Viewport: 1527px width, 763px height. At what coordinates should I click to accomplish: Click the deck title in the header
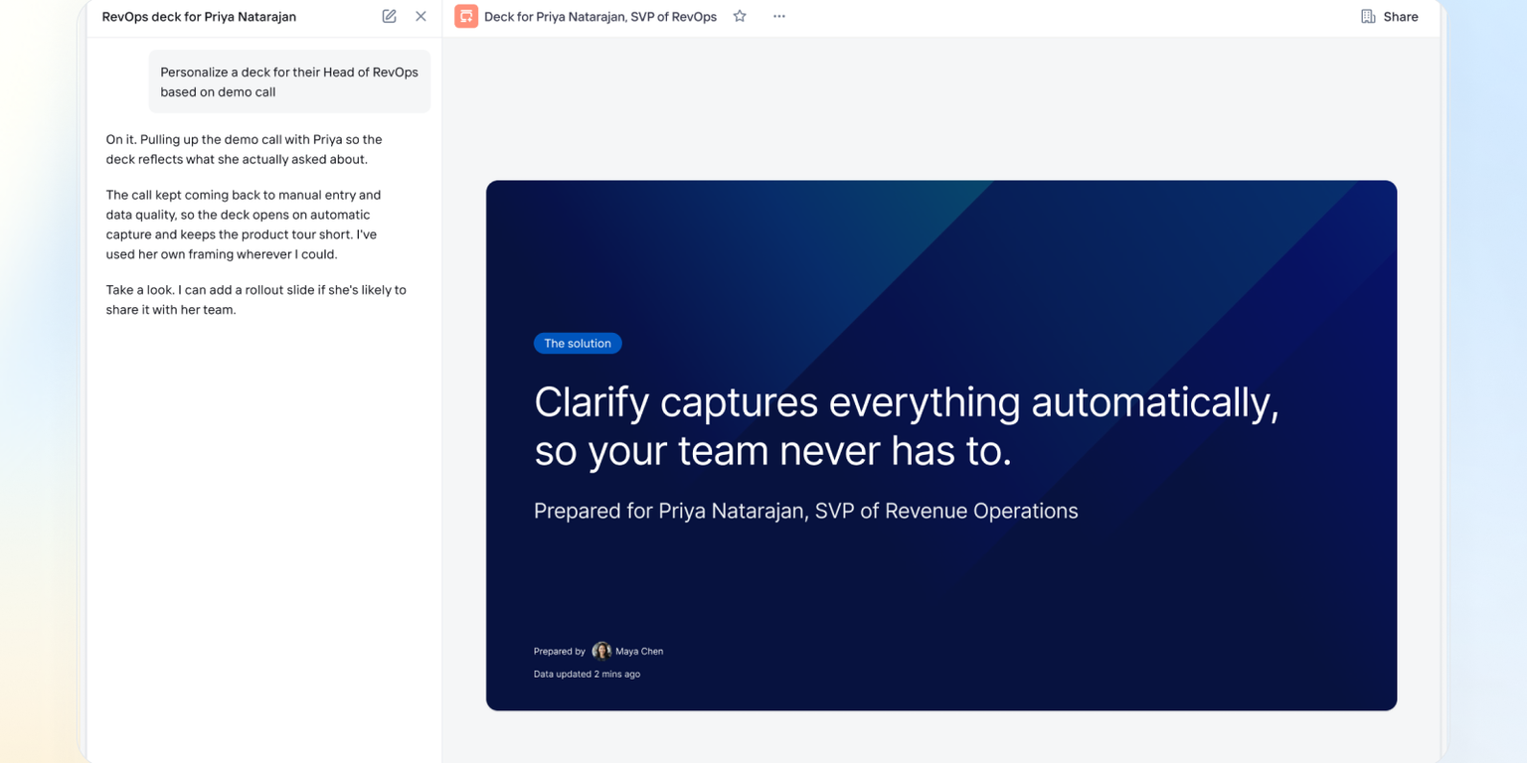pyautogui.click(x=600, y=17)
